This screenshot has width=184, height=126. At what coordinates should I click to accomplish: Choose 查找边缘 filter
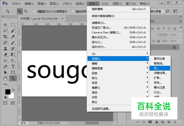[x=160, y=58]
